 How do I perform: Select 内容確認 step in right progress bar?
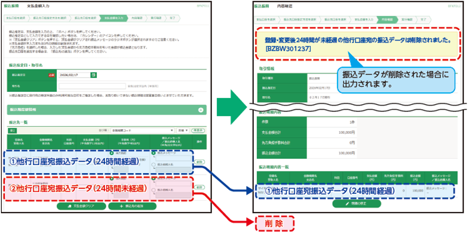386,20
